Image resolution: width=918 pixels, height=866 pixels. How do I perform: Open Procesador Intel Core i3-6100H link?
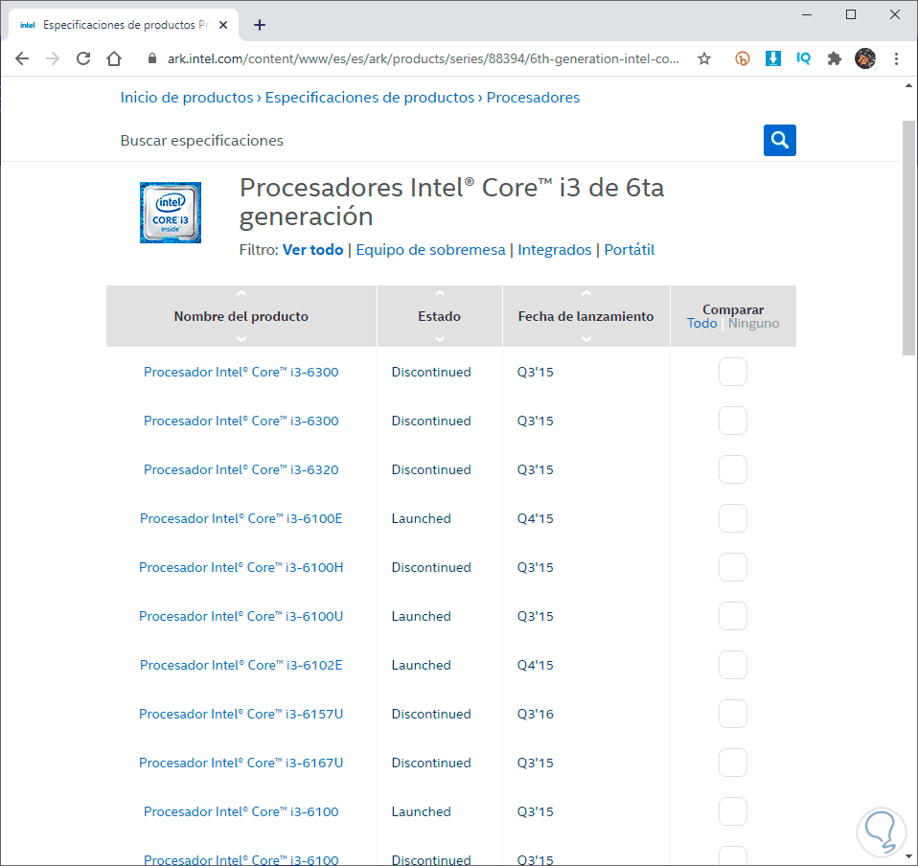241,567
